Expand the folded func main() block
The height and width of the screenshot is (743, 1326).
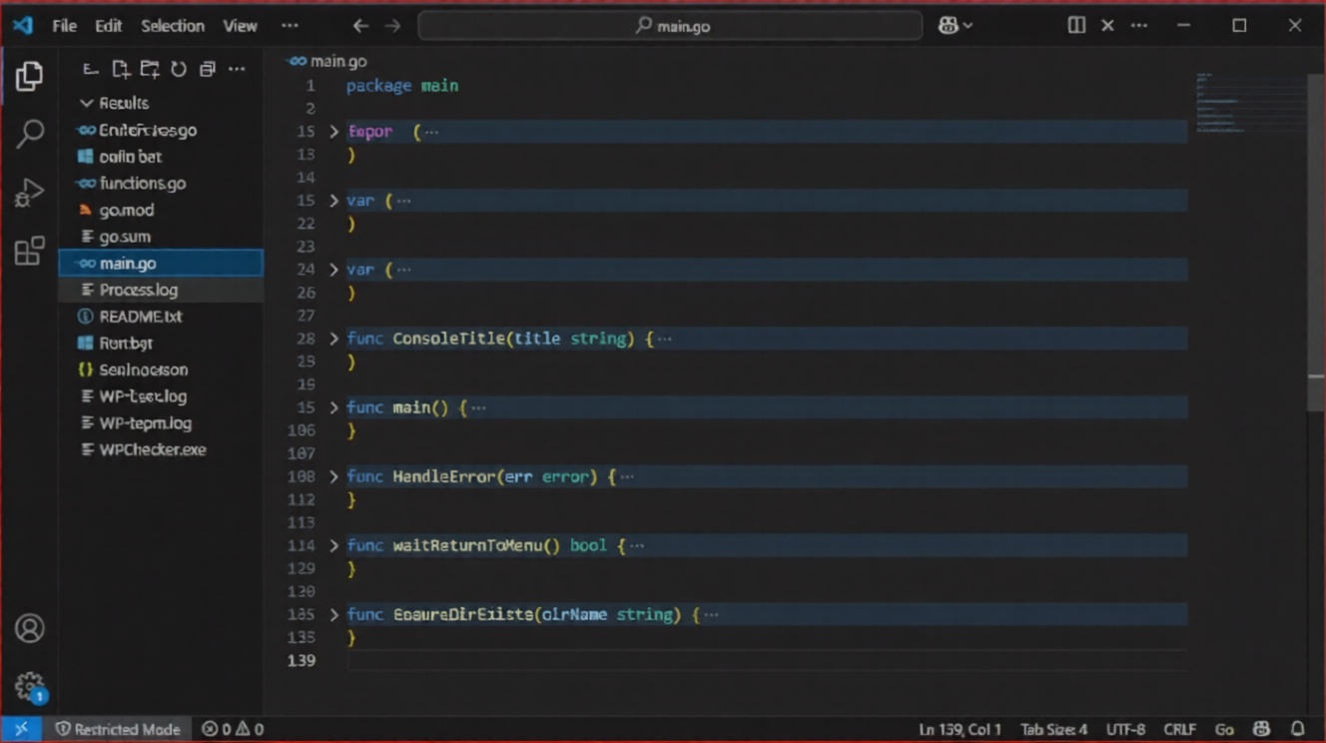[x=334, y=407]
